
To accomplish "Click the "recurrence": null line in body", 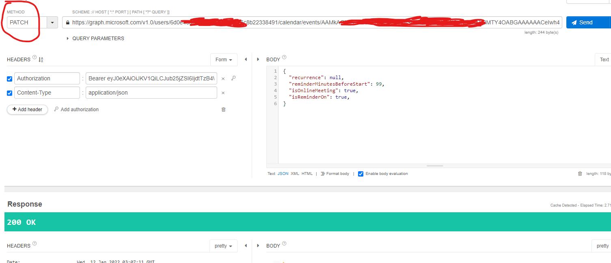I will point(316,78).
